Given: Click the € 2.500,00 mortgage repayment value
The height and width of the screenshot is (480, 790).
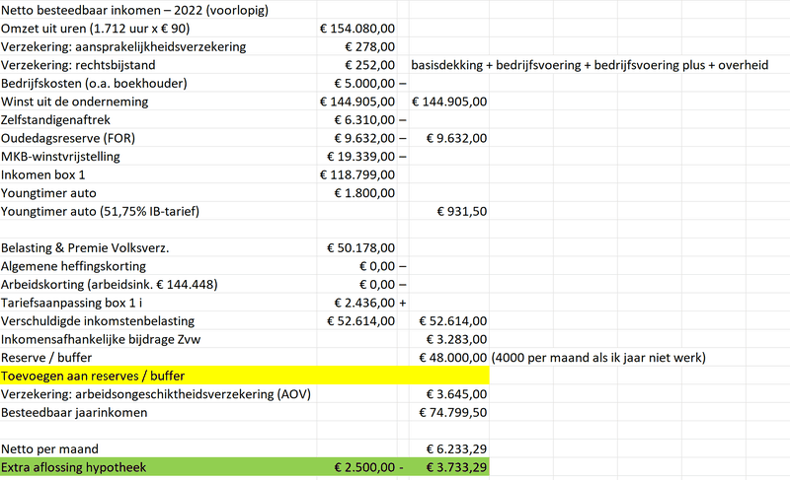Looking at the screenshot, I should click(364, 467).
